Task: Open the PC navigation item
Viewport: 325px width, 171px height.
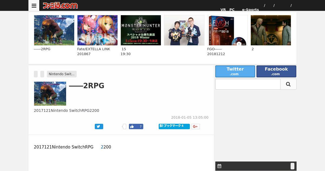Action: point(232,9)
